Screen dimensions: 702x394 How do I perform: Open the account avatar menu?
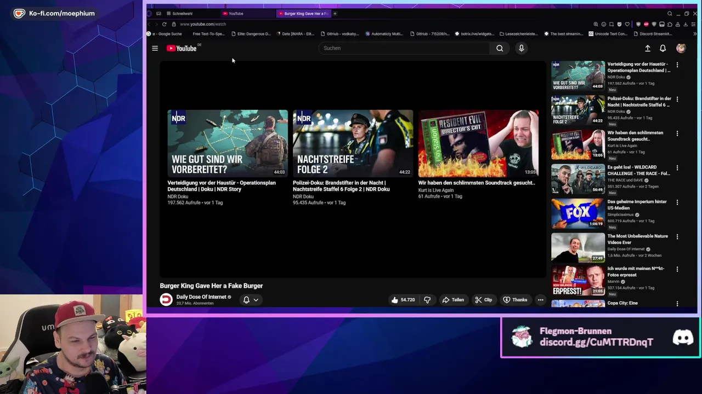tap(681, 48)
